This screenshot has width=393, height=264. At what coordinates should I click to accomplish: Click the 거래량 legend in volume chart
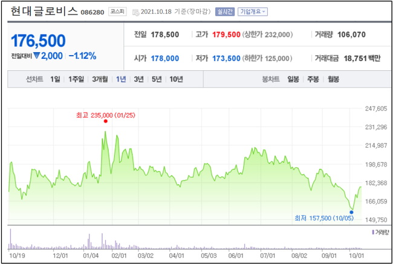pyautogui.click(x=380, y=233)
